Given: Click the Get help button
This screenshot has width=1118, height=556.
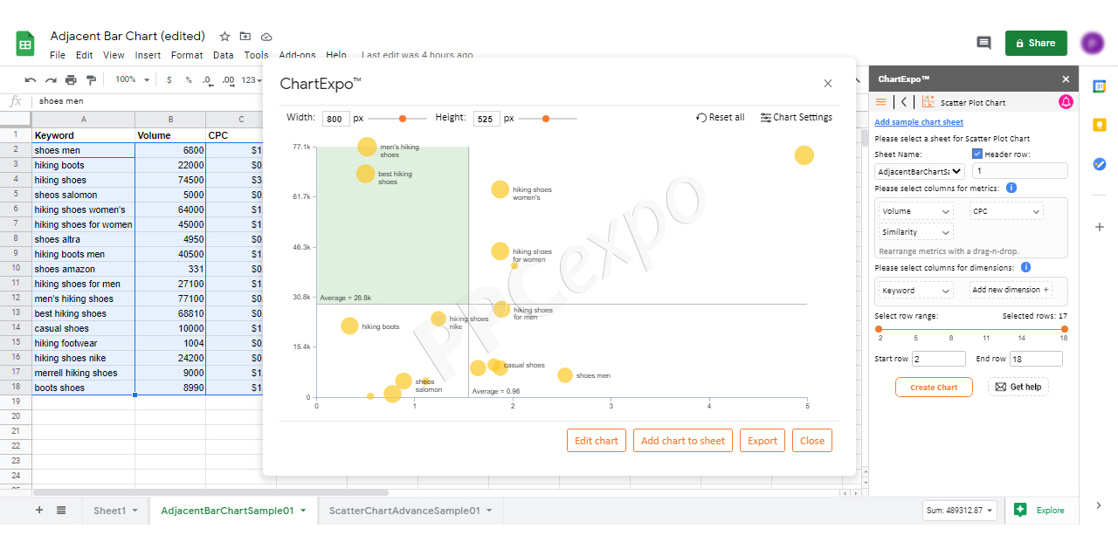Looking at the screenshot, I should click(1018, 387).
